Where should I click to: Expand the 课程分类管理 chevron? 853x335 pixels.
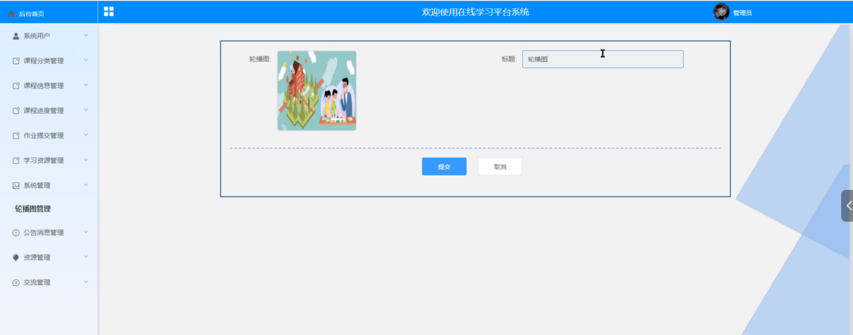click(x=86, y=60)
